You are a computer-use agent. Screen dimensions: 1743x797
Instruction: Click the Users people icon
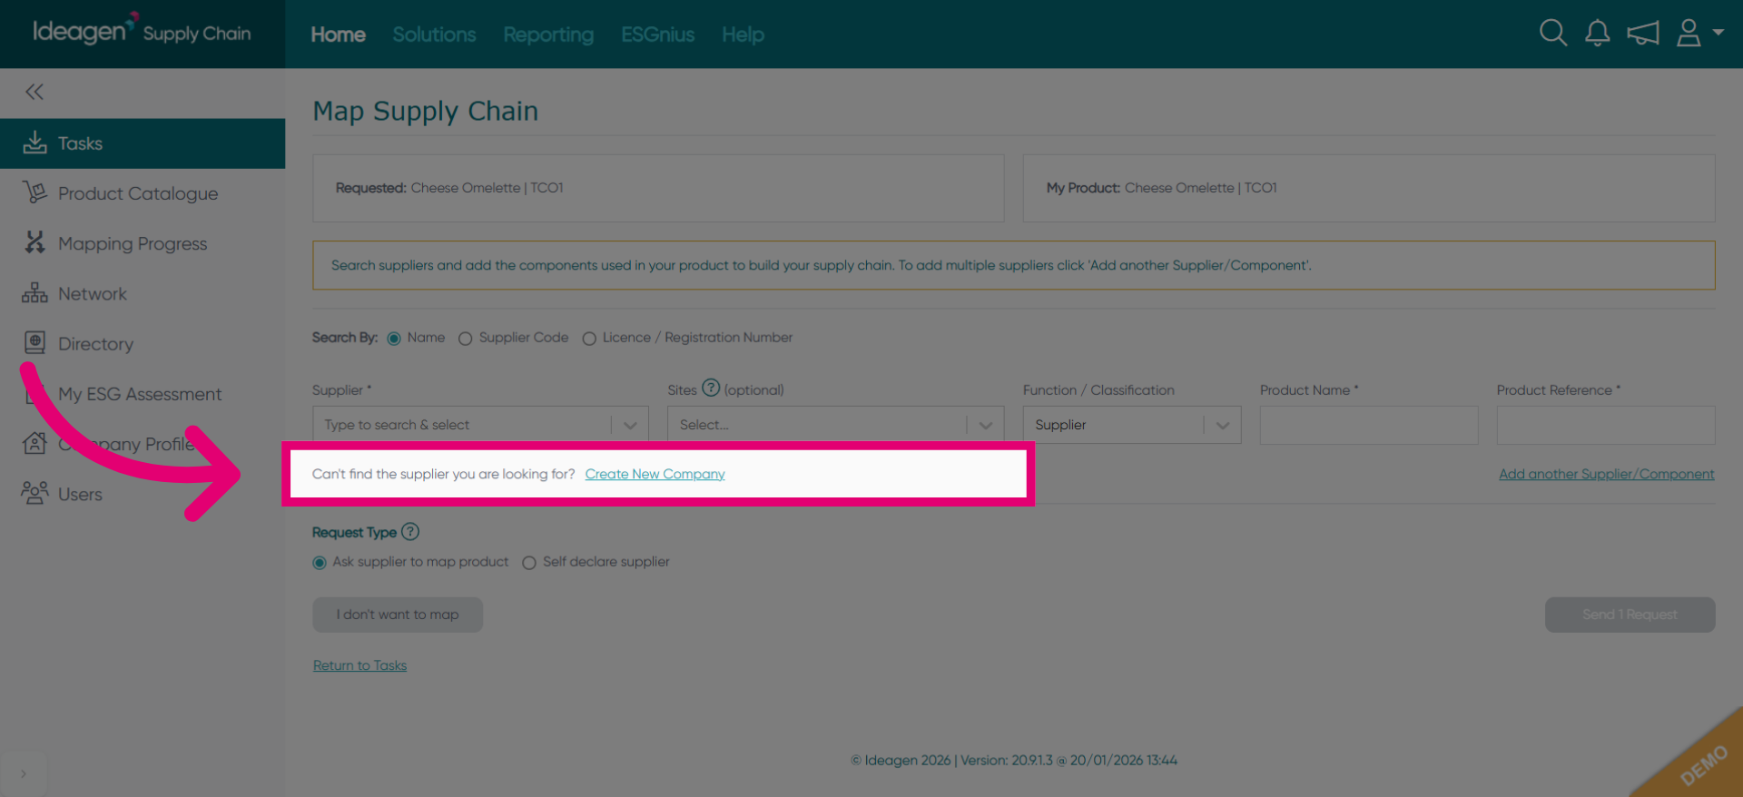[x=34, y=493]
